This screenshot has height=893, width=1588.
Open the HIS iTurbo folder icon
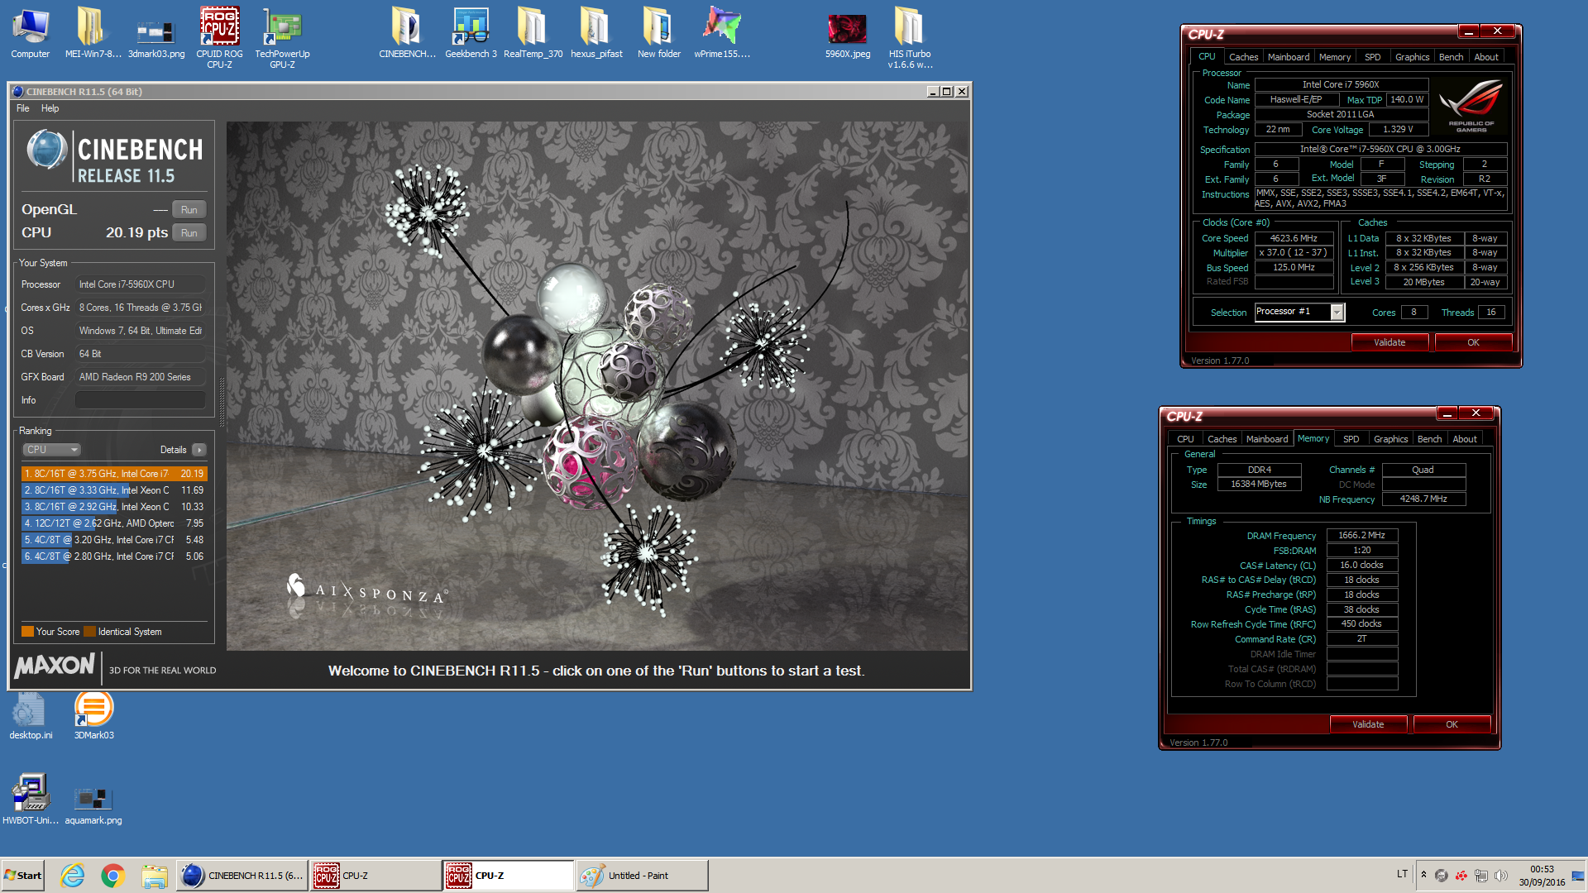click(910, 37)
